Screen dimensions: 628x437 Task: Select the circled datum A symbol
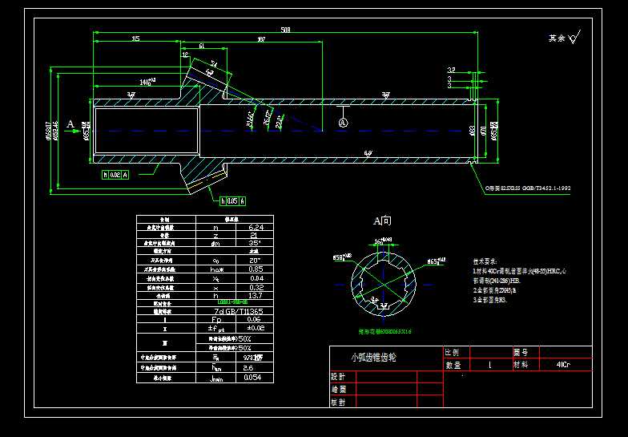pos(343,122)
